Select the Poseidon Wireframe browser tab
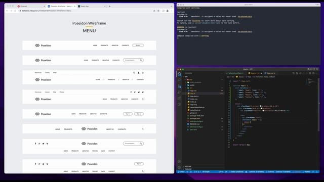 [61, 6]
